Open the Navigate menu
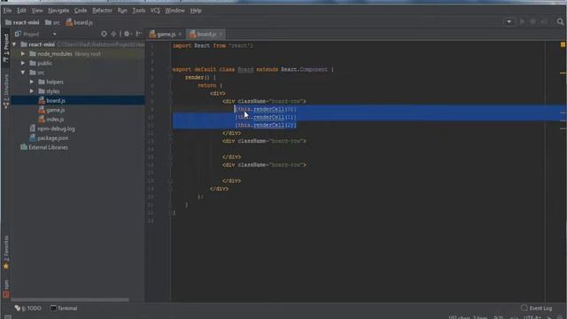 (x=58, y=11)
